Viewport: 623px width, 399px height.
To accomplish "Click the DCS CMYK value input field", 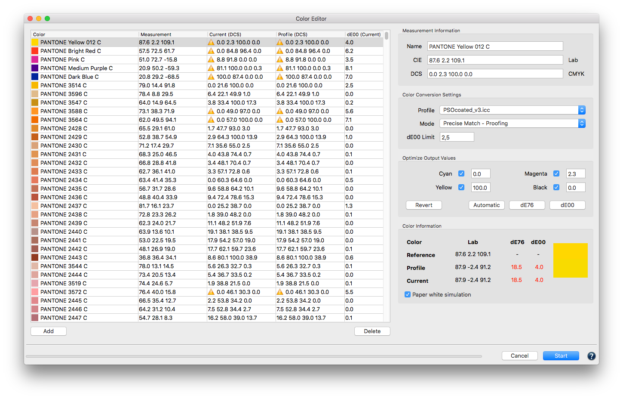I will pos(495,74).
